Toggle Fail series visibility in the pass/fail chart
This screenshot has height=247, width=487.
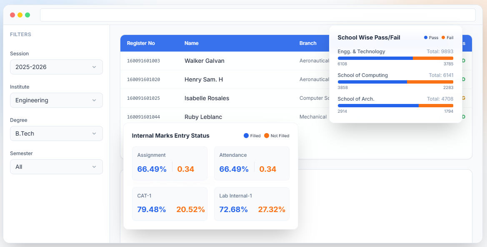click(x=447, y=37)
